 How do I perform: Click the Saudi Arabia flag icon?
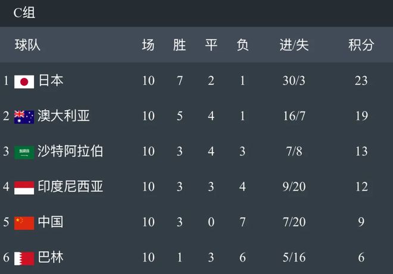point(24,152)
